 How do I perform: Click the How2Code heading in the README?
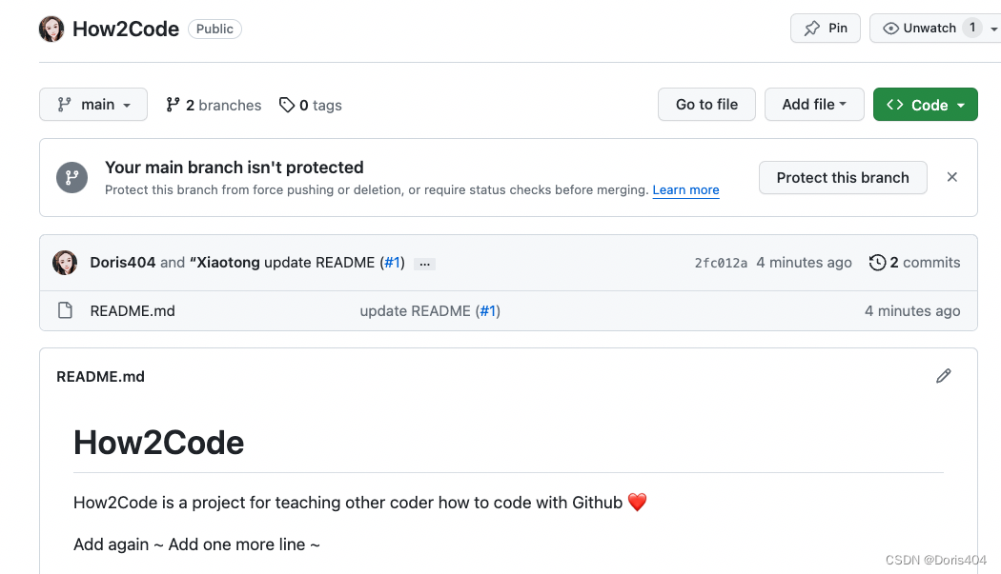coord(158,442)
